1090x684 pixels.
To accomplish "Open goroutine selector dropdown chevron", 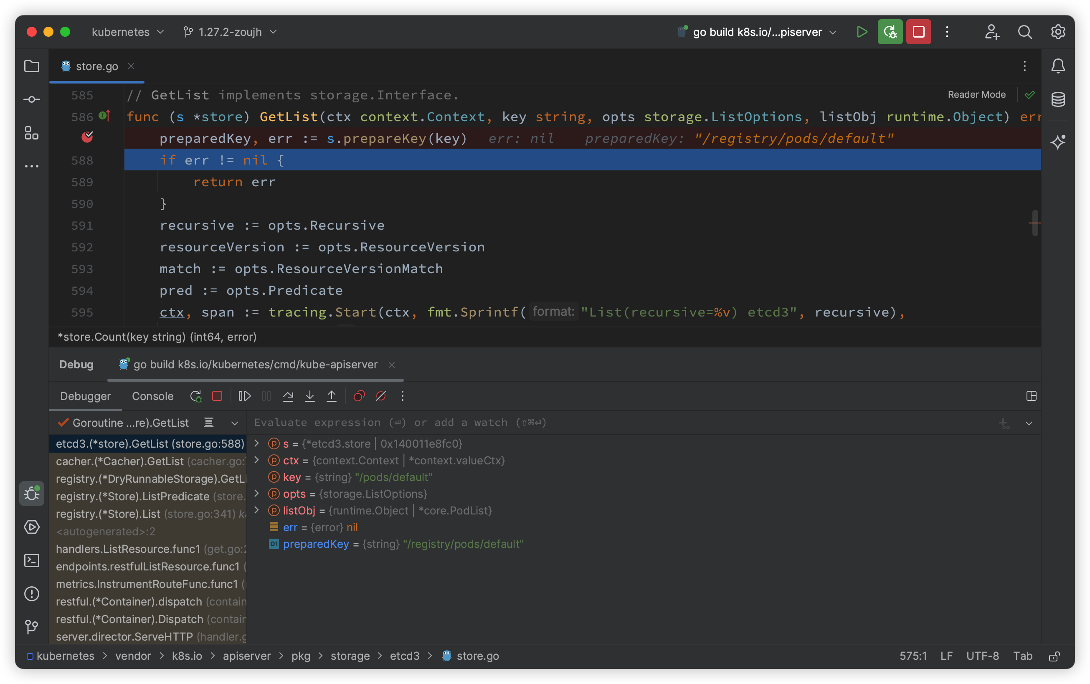I will coord(235,423).
